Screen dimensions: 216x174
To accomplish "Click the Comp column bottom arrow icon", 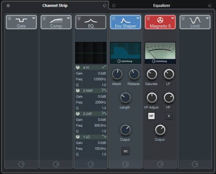I will [x=56, y=164].
